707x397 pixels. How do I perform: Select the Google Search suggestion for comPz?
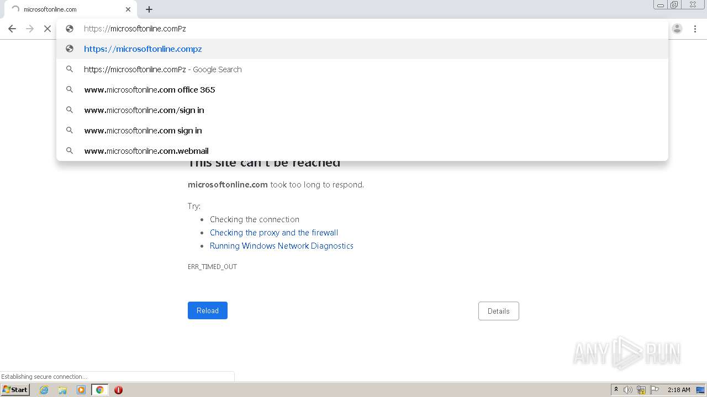click(362, 69)
